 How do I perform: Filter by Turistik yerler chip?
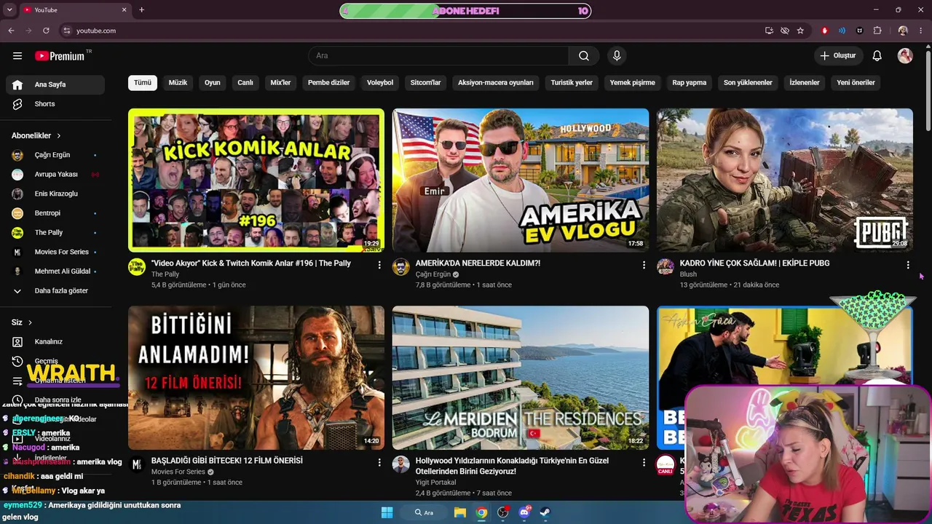[572, 83]
